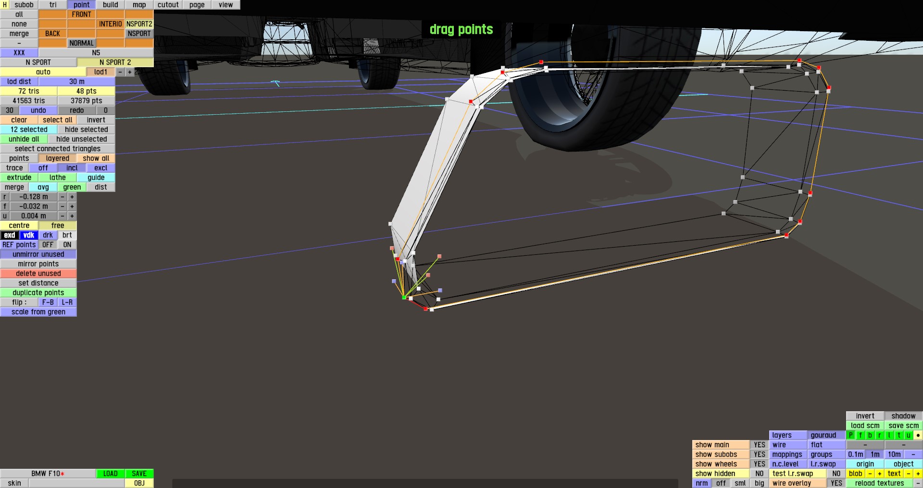This screenshot has width=923, height=488.
Task: Select the brt colour swatch
Action: pyautogui.click(x=67, y=235)
